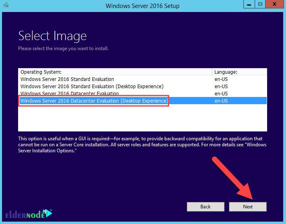Click the Next button

coord(248,207)
